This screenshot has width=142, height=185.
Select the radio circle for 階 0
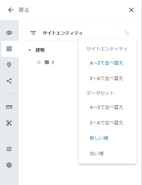[39, 62]
